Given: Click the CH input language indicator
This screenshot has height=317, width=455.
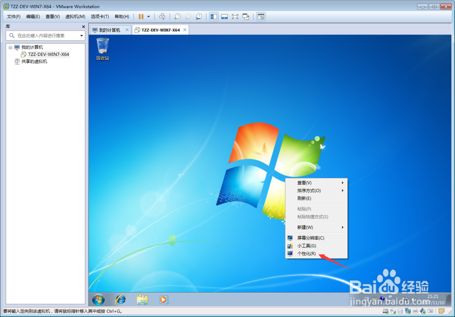Looking at the screenshot, I should pos(367,299).
